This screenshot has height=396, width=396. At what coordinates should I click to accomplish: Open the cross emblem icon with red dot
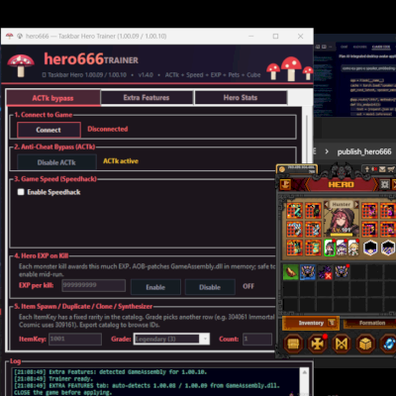coord(317,344)
